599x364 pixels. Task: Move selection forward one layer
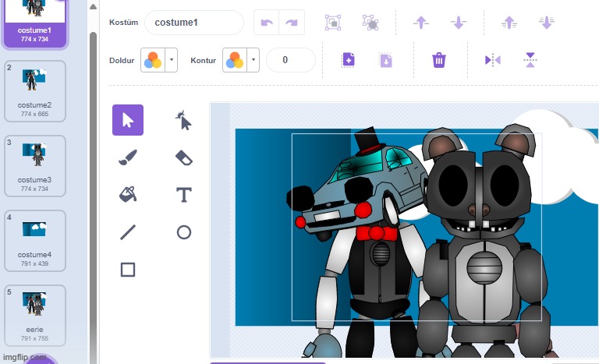click(x=421, y=23)
